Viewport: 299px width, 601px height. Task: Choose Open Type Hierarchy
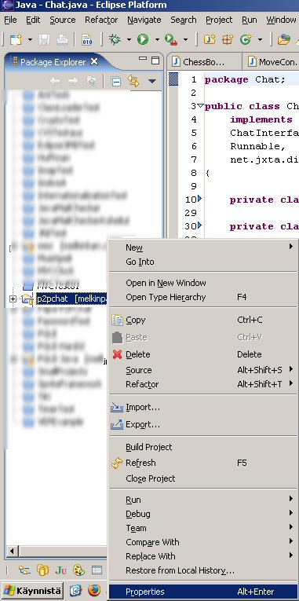[x=203, y=297]
